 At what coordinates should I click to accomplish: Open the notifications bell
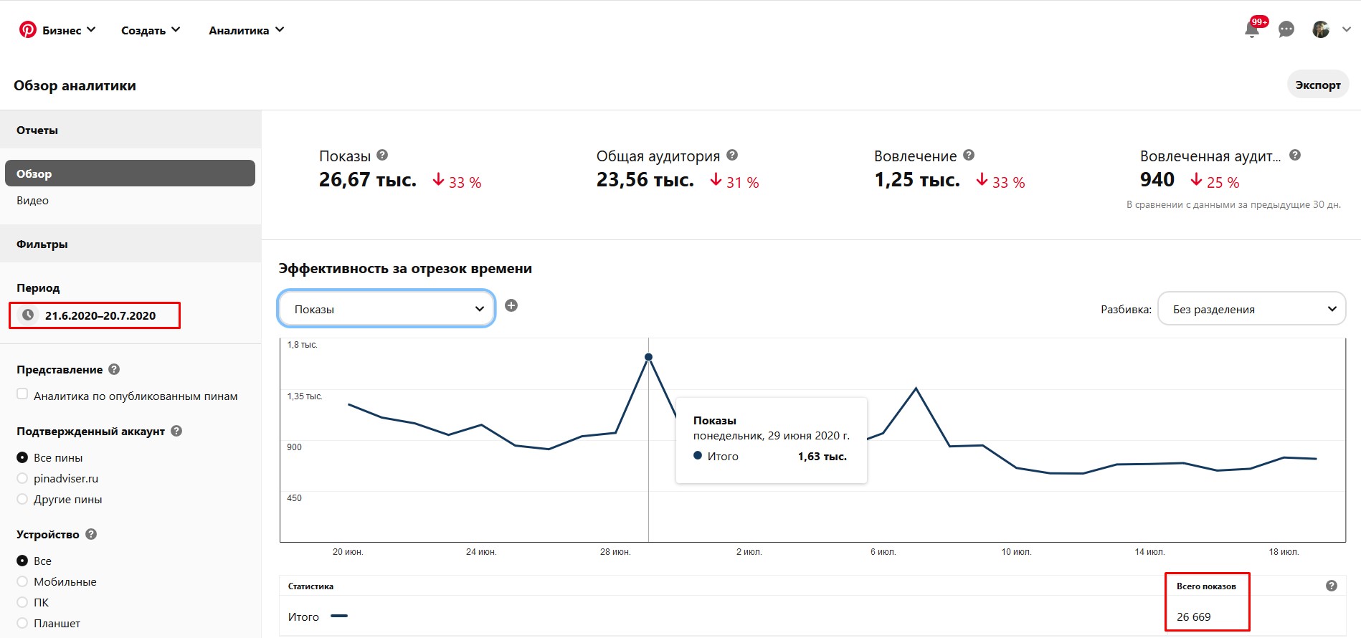(1252, 29)
